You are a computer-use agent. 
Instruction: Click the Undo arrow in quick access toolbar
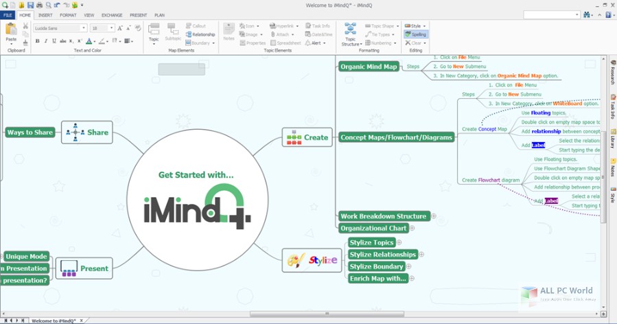(57, 5)
